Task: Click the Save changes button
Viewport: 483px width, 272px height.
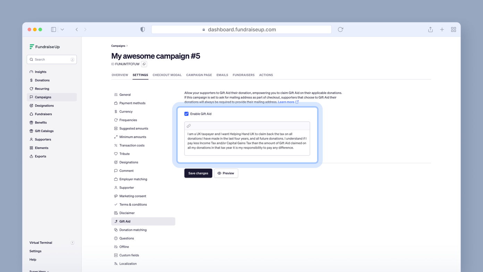Action: coord(198,173)
